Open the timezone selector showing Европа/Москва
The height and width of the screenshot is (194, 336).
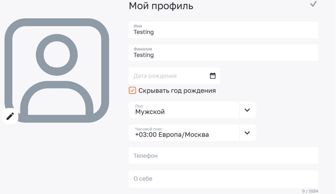pyautogui.click(x=184, y=133)
